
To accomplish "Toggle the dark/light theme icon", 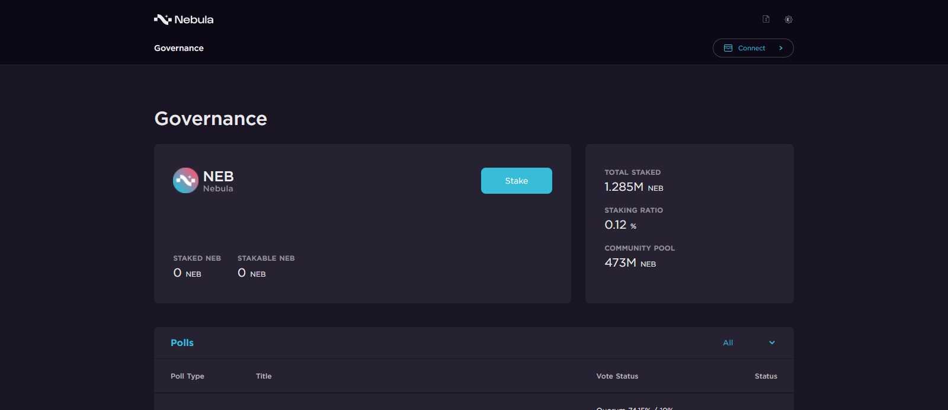I will (789, 20).
